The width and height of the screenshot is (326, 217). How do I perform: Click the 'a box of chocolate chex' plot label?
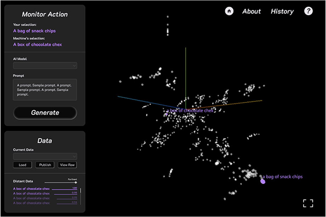(190, 111)
